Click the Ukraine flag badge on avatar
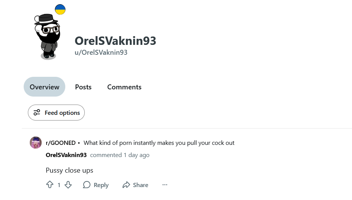The height and width of the screenshot is (200, 352). 60,10
